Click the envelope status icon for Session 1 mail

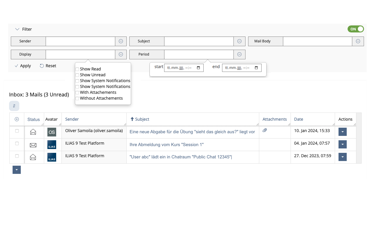(x=33, y=145)
